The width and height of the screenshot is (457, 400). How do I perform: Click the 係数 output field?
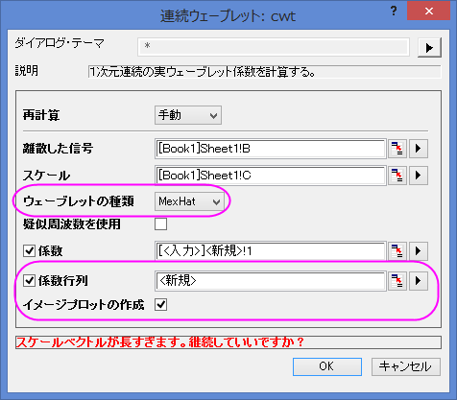271,251
